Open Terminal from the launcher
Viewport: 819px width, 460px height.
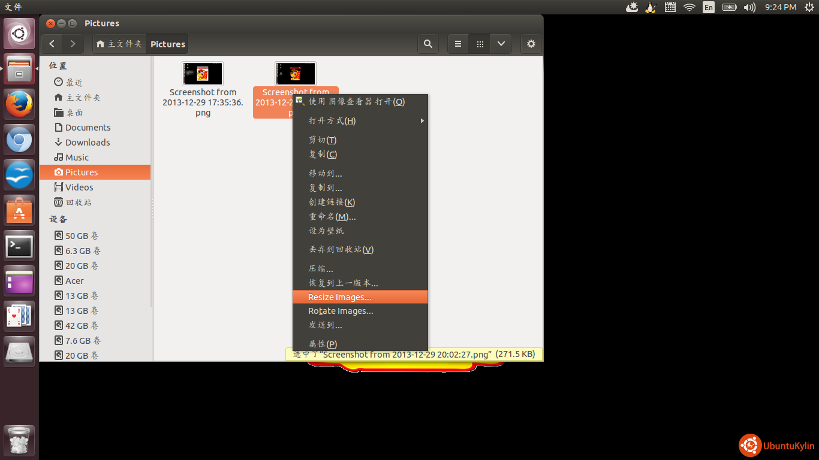pyautogui.click(x=19, y=246)
